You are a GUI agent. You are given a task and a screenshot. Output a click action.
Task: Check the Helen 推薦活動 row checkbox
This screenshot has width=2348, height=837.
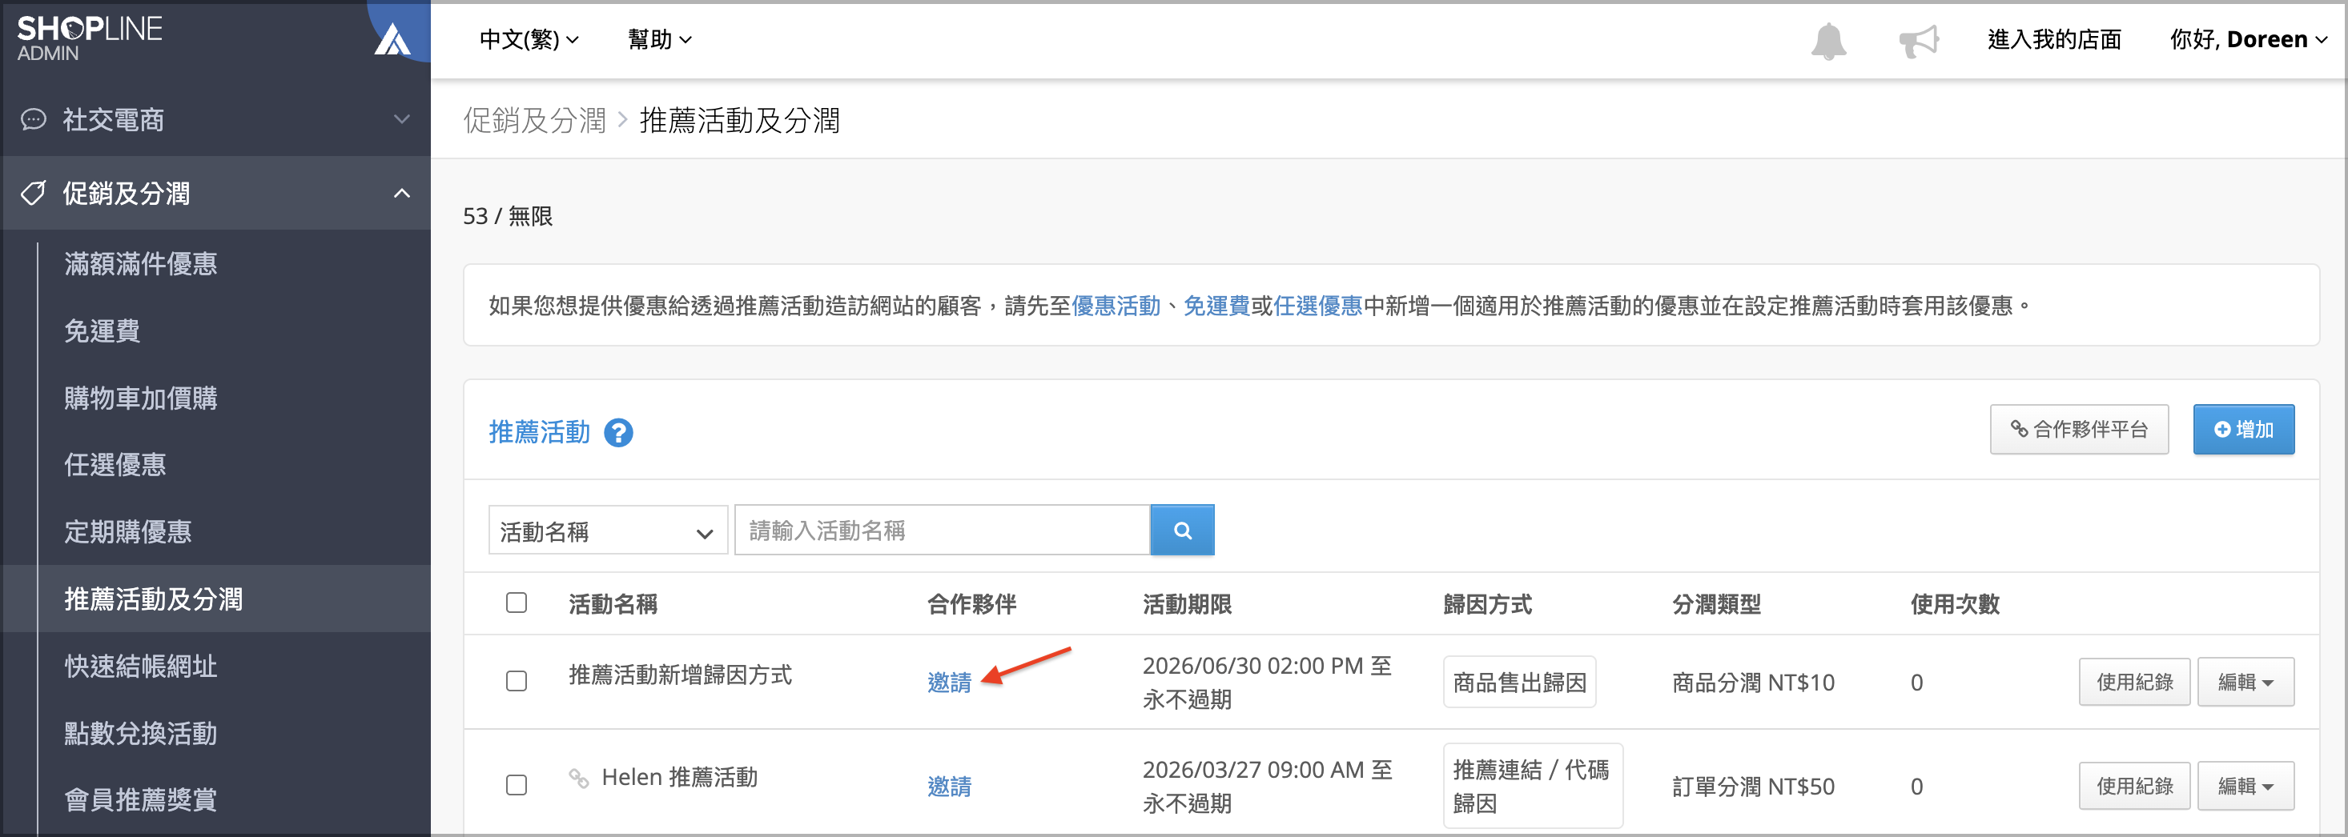[517, 785]
